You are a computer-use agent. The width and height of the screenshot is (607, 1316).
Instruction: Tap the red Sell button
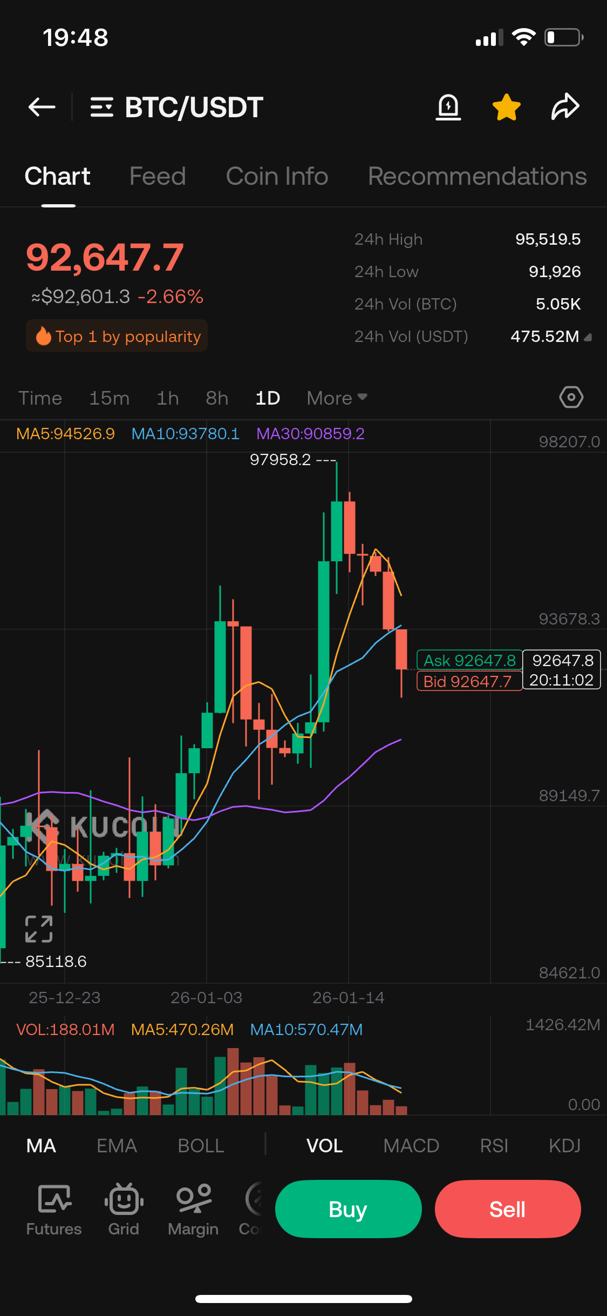[x=508, y=1209]
